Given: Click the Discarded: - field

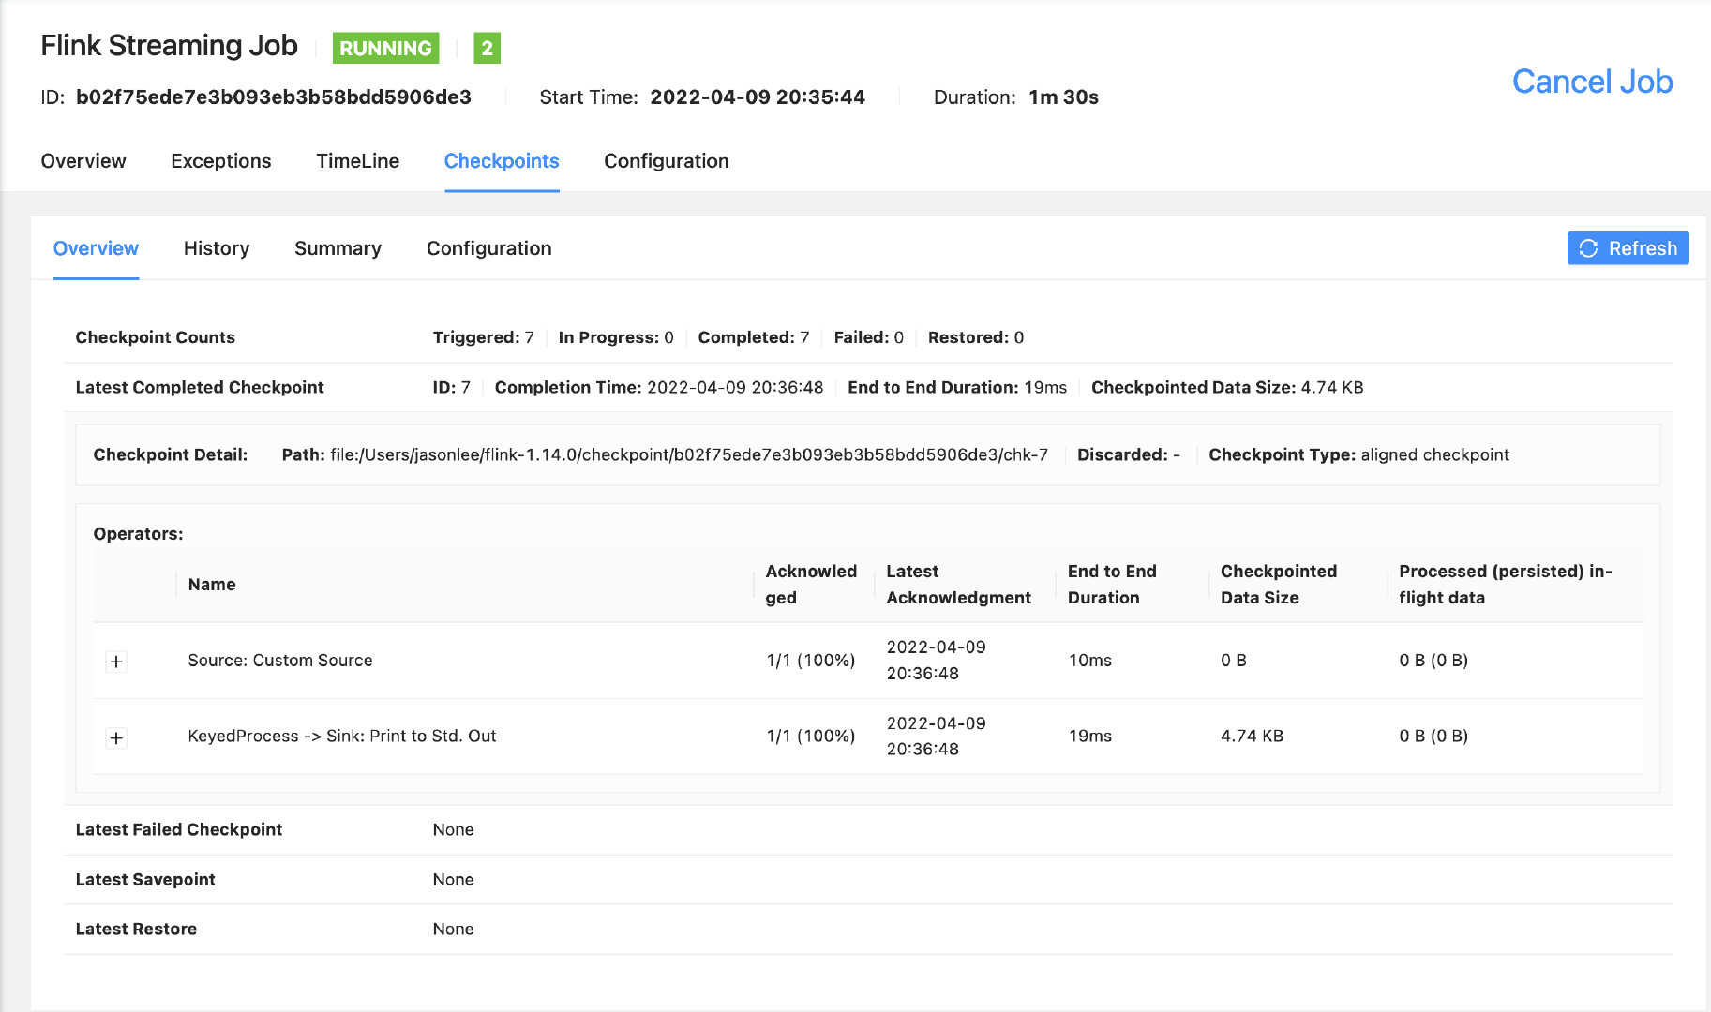Looking at the screenshot, I should click(x=1129, y=454).
